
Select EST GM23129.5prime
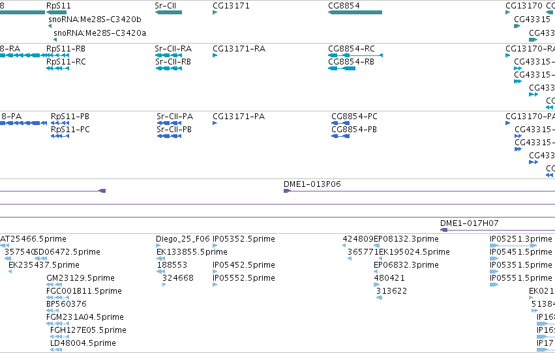80,279
